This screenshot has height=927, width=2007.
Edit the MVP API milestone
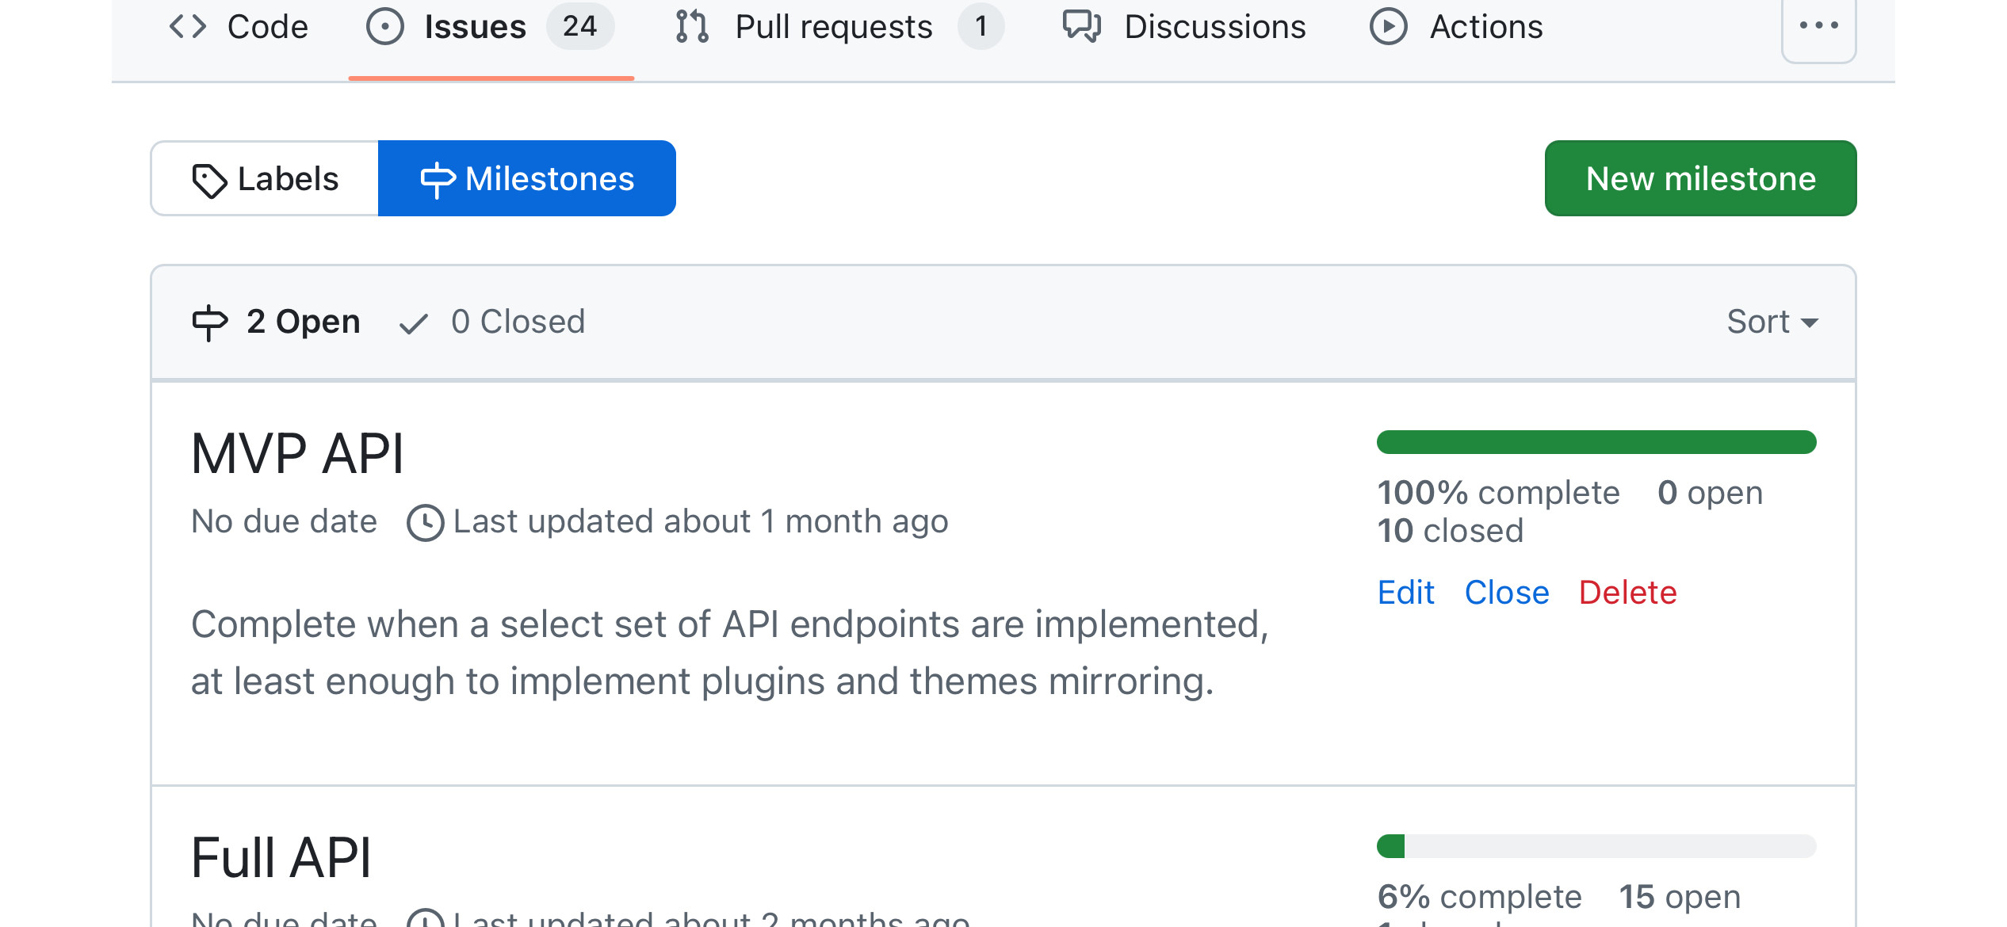[x=1405, y=593]
